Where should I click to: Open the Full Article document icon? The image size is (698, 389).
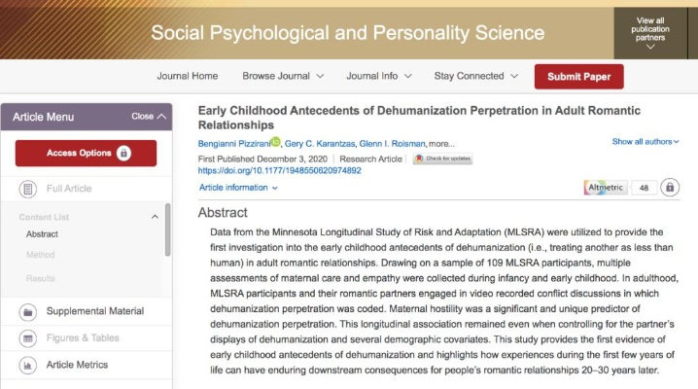(x=28, y=188)
